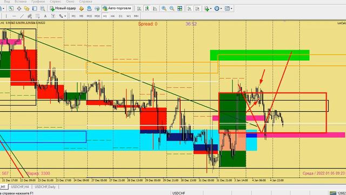Image resolution: width=346 pixels, height=195 pixels.
Task: Open the Графики menu
Action: click(x=38, y=1)
